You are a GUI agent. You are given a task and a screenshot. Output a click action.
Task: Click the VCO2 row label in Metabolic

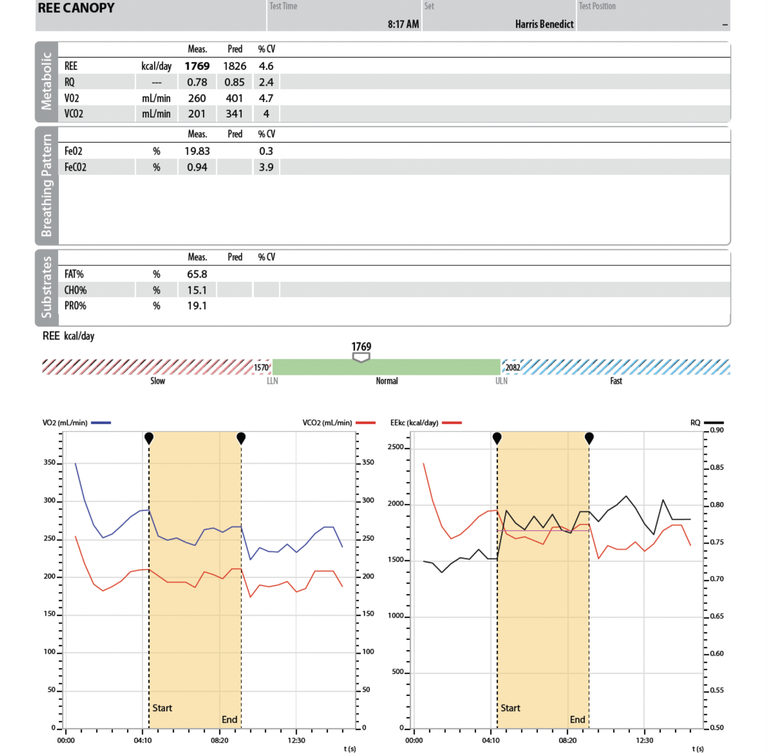74,114
